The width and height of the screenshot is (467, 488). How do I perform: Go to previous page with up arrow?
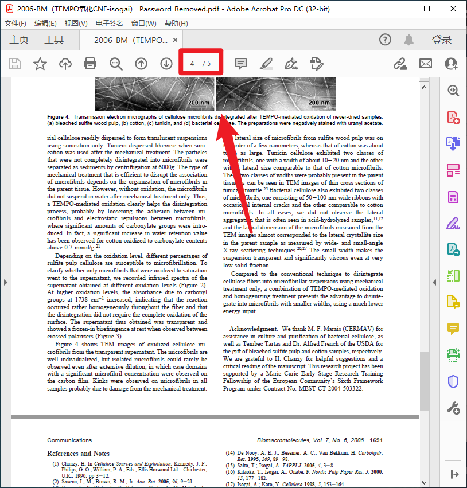[x=141, y=64]
